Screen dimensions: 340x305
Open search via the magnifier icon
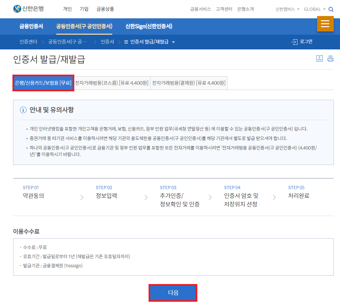331,9
